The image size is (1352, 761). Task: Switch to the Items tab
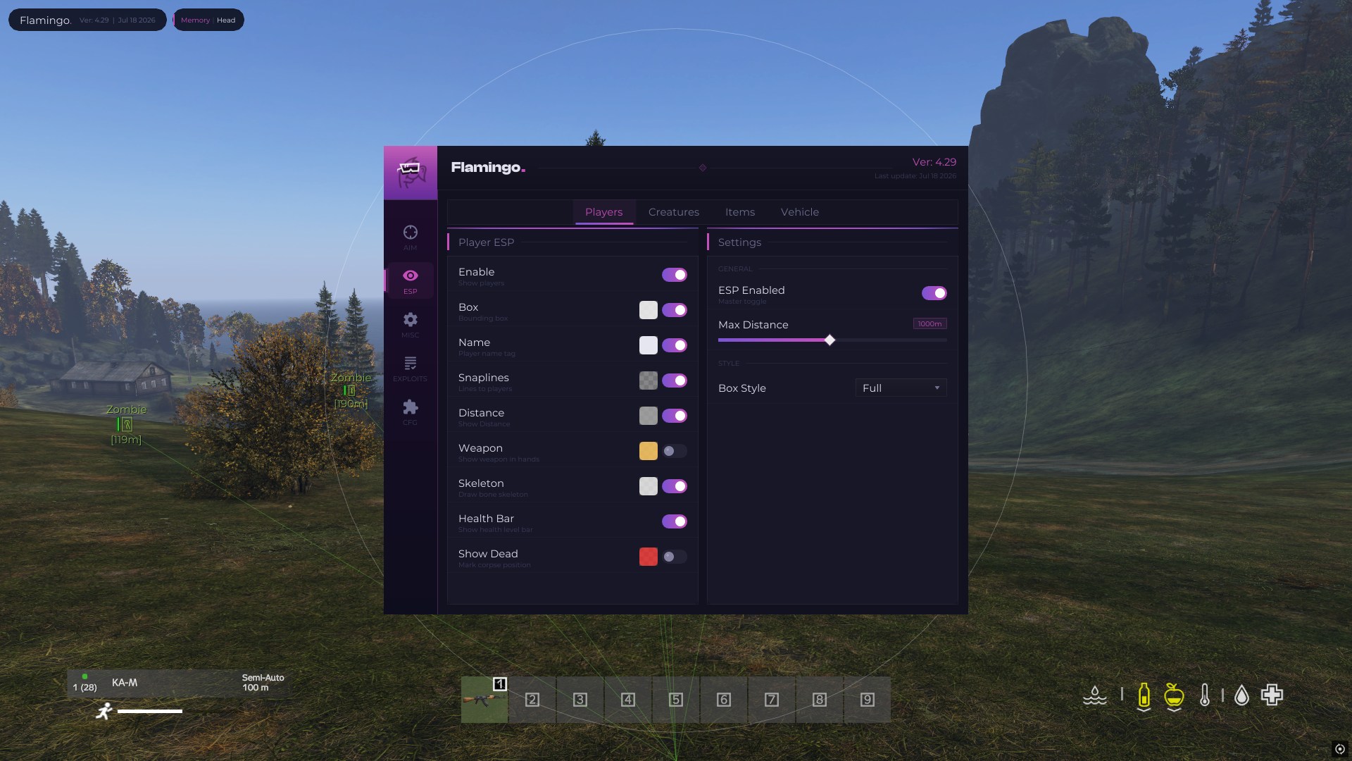(x=739, y=212)
